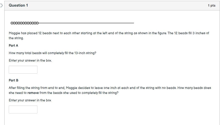The image size is (220, 125).
Task: Flag Question 1 using the bookmark icon
Action: [x=1, y=5]
